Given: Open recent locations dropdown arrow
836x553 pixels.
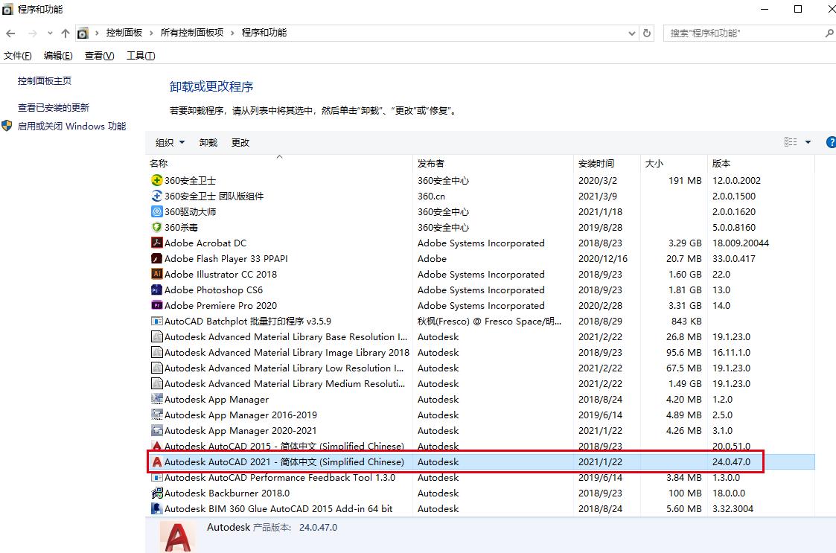Looking at the screenshot, I should coord(50,33).
